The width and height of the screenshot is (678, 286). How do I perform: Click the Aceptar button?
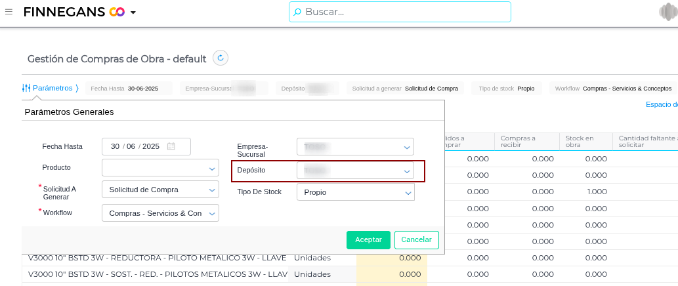click(x=368, y=240)
